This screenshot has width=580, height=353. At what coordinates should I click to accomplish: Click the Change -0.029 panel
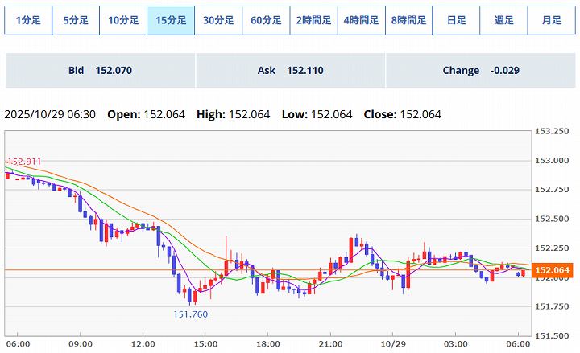coord(480,71)
